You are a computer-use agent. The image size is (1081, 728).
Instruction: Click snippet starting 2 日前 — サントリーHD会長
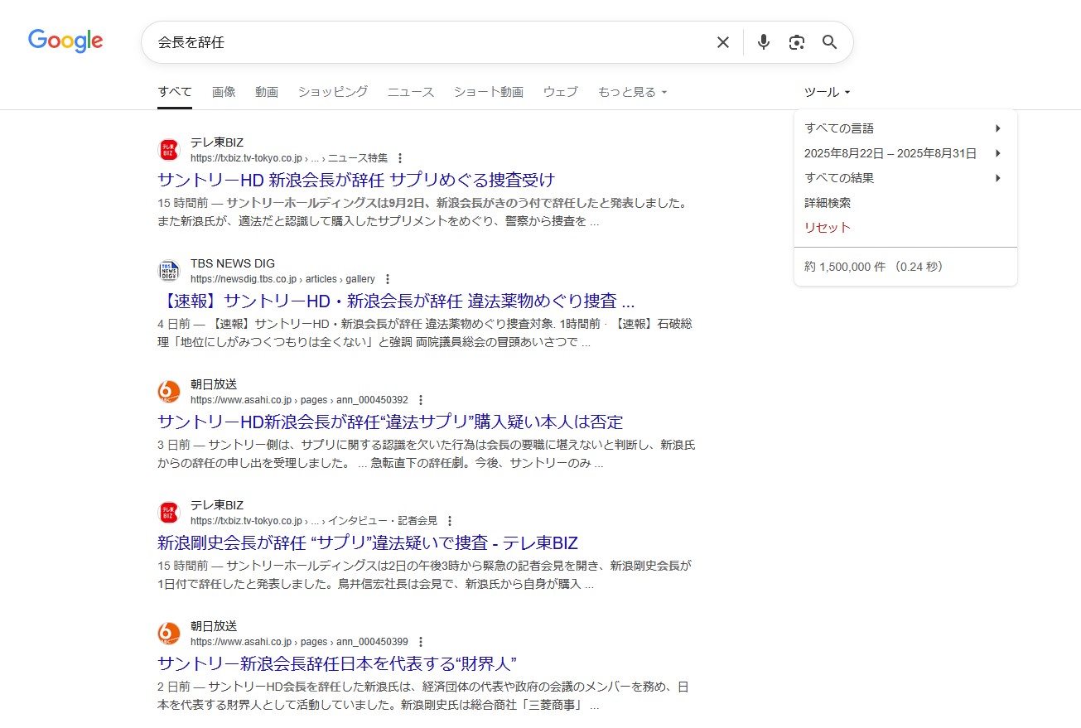(x=422, y=696)
